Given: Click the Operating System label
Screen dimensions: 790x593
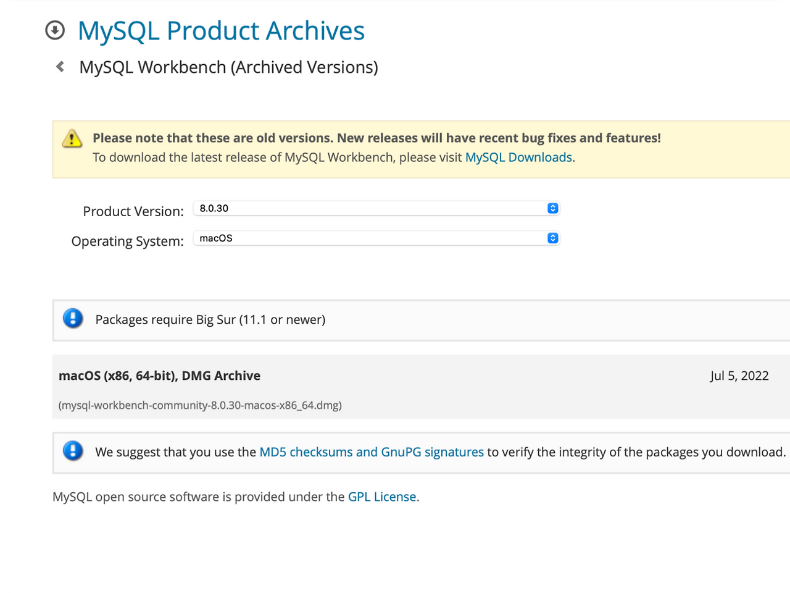Looking at the screenshot, I should click(x=127, y=241).
